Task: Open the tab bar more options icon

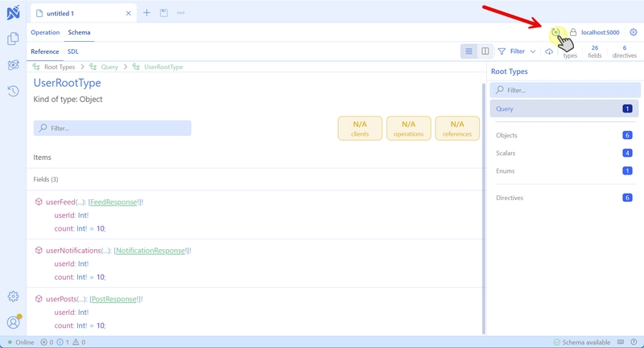Action: [x=180, y=13]
